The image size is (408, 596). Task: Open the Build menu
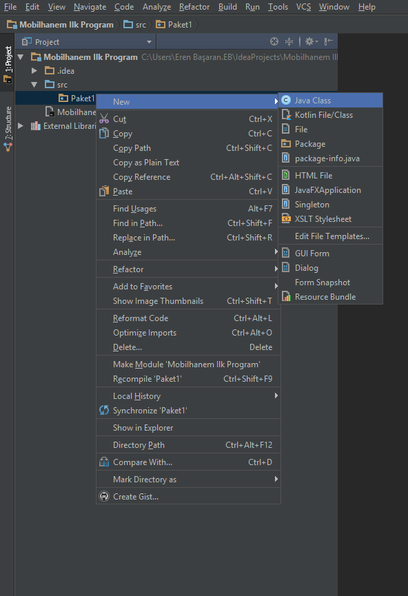coord(227,7)
